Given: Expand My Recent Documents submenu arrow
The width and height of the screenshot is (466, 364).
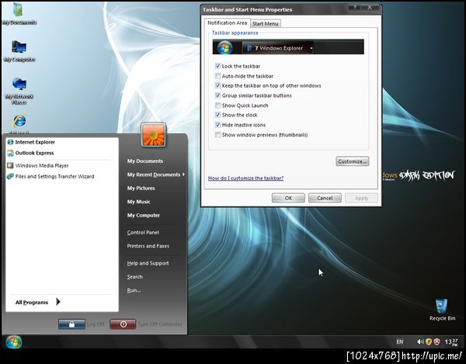Looking at the screenshot, I should 183,175.
